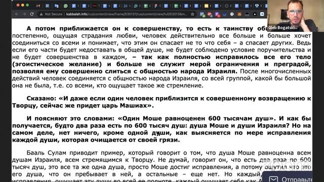Screen dimensions: 324x182
Task: Click the phrase 'Один Моше равноценен 600 тысячам душ'
Action: (196, 118)
